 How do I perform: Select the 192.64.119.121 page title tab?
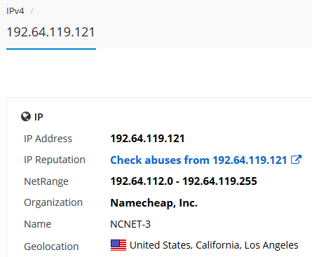[51, 32]
